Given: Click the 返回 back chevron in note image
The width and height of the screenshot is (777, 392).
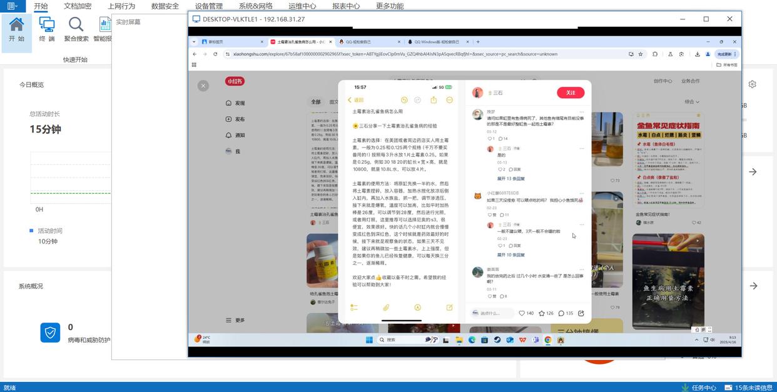Looking at the screenshot, I should (x=355, y=100).
